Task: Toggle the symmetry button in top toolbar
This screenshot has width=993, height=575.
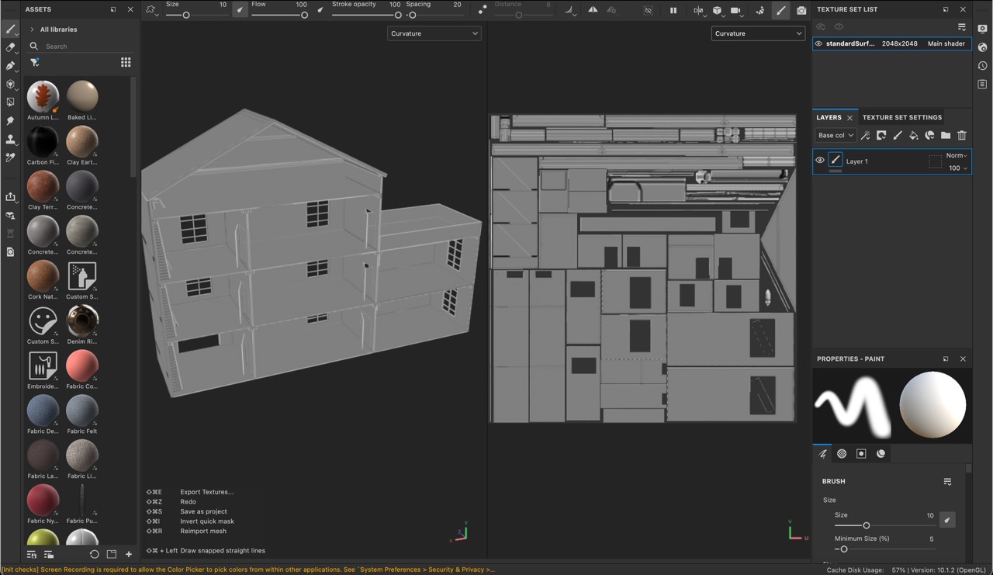Action: point(593,11)
